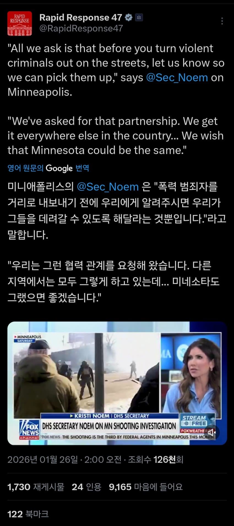Click the 영어 원문의 translation source label
Viewport: 234px width, 526px height.
pos(25,168)
